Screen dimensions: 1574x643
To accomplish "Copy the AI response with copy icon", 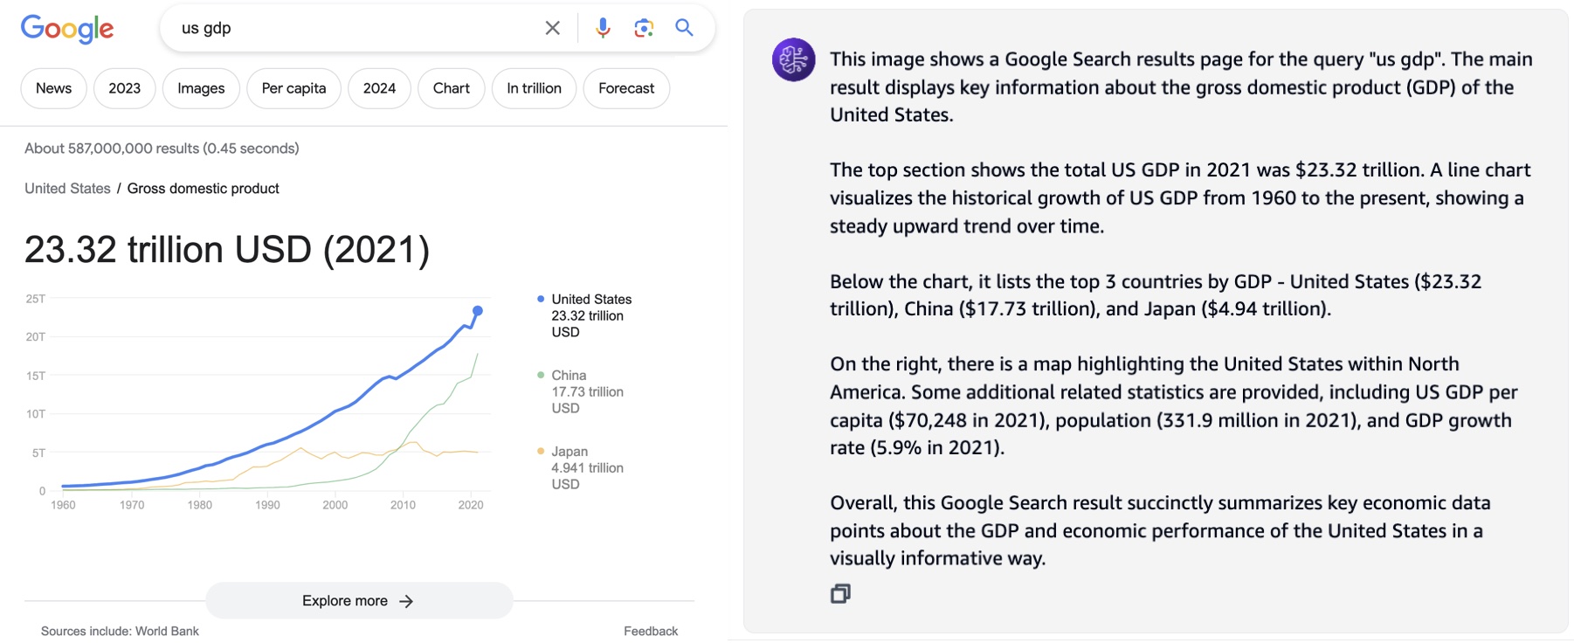I will (840, 594).
